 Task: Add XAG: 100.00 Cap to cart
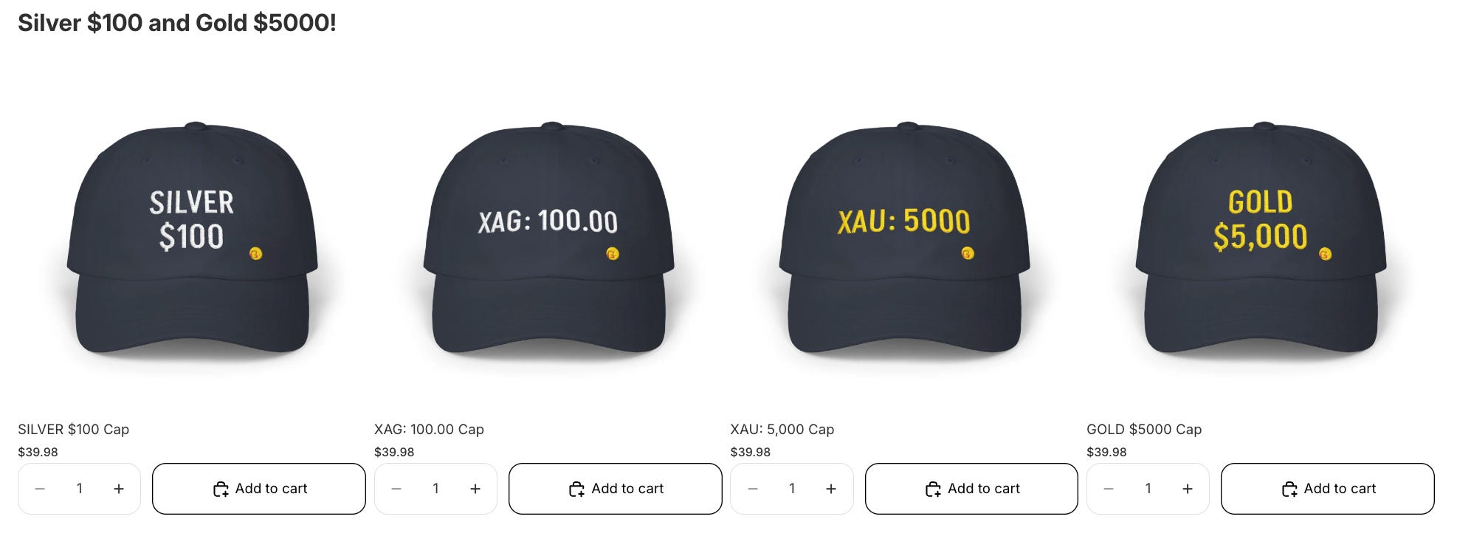[616, 489]
